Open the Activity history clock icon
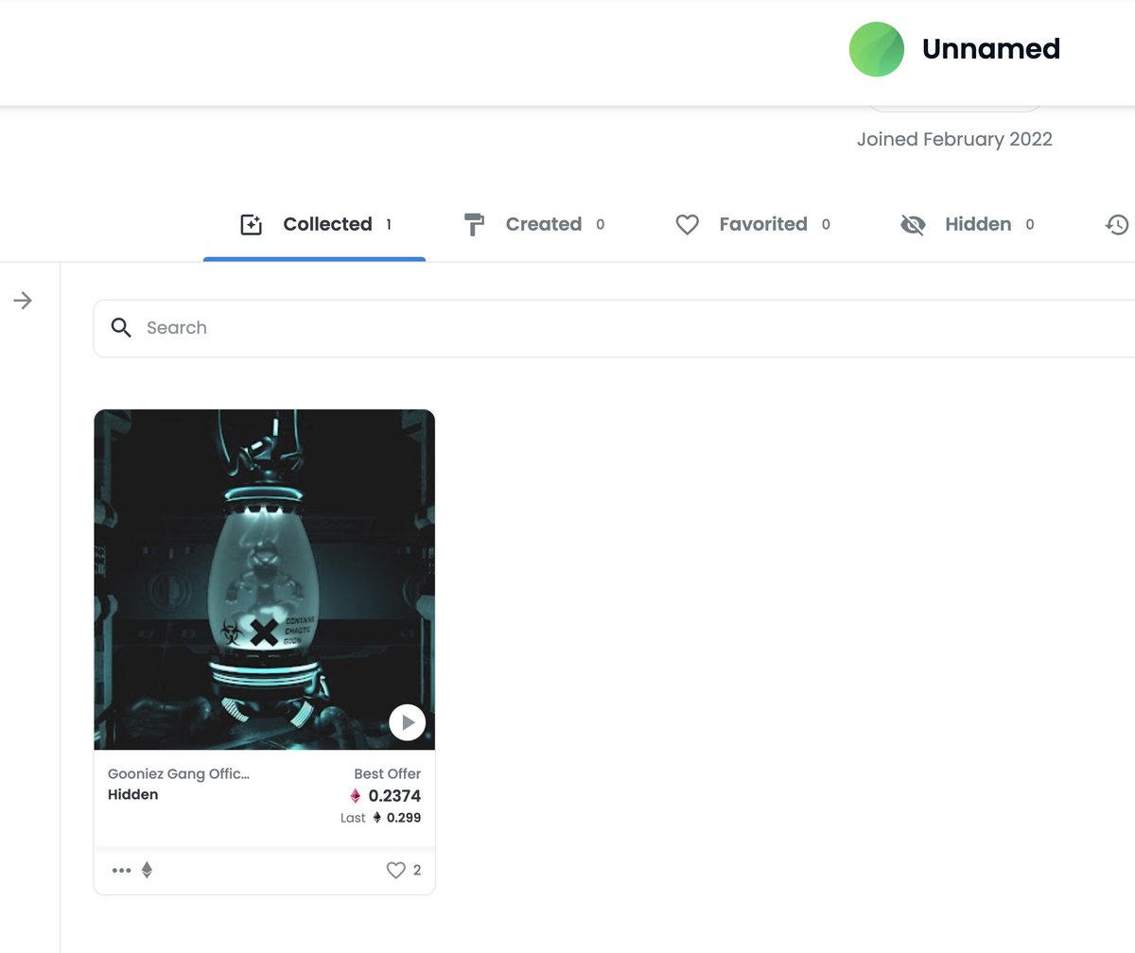1135x953 pixels. (1117, 225)
